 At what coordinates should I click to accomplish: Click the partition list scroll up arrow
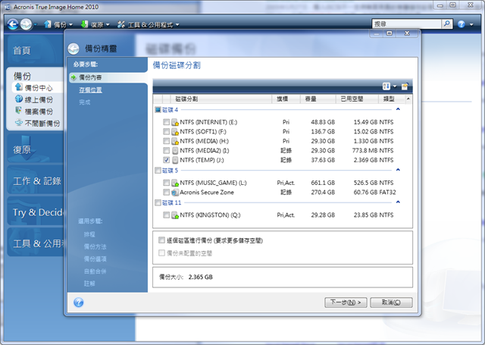(408, 99)
